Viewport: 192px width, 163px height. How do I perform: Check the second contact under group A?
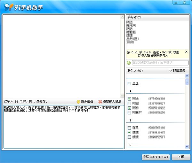pos(129,103)
